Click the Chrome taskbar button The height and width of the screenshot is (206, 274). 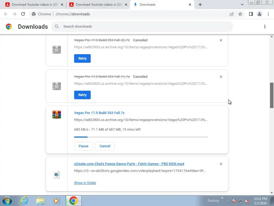(73, 201)
